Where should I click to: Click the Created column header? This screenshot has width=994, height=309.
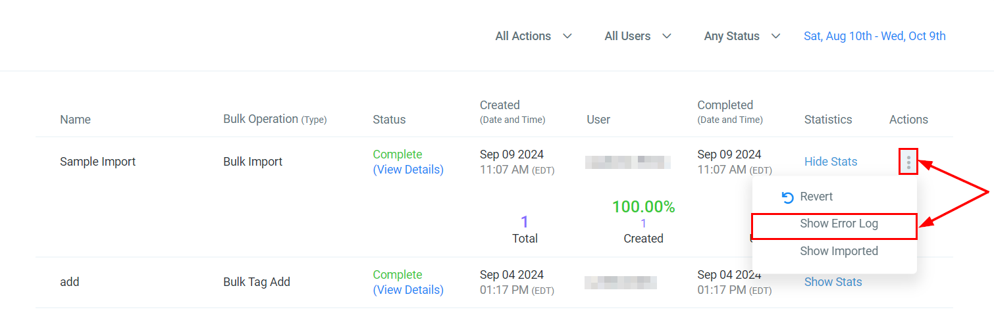point(512,112)
